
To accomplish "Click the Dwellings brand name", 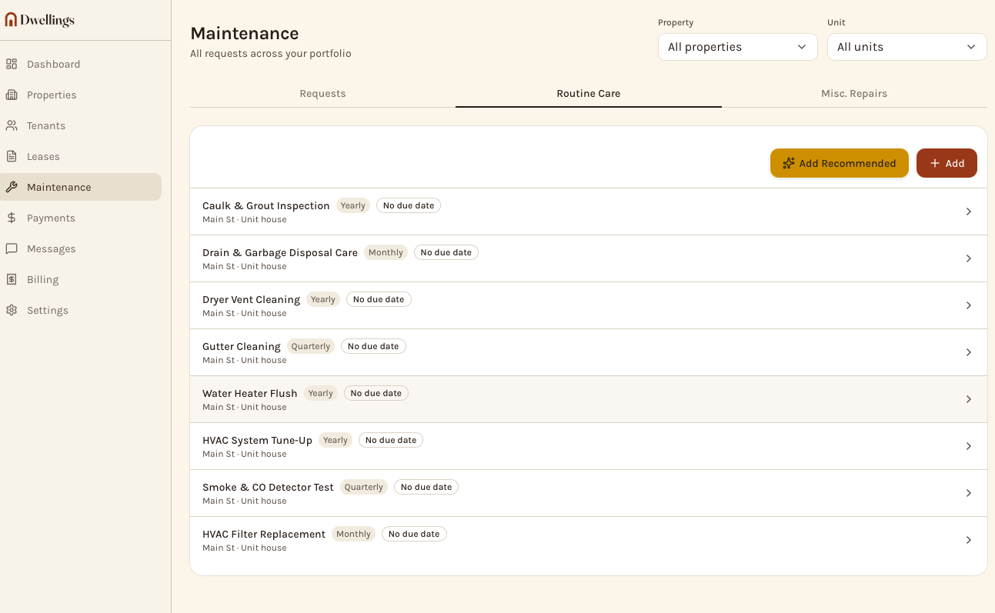I will click(47, 21).
